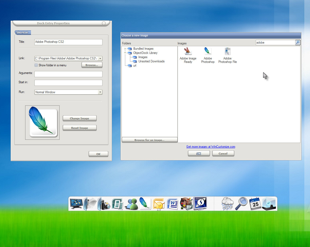
Task: Open the calendar docklet showing 25
Action: click(255, 204)
